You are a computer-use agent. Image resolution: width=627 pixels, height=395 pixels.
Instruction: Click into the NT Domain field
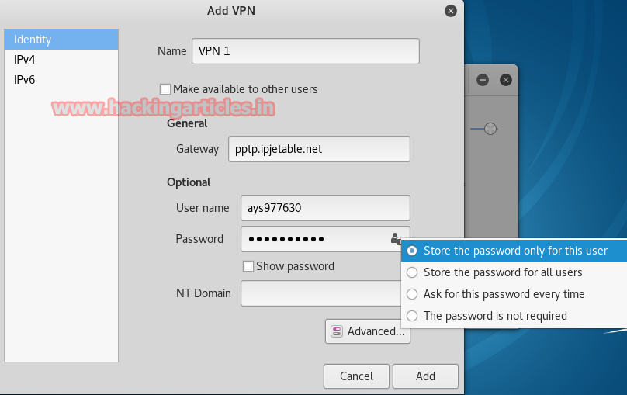point(319,293)
